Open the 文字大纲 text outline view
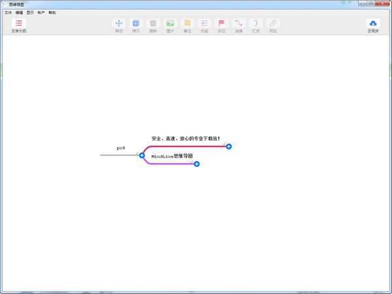Viewport: 392px width, 294px height. pos(19,24)
